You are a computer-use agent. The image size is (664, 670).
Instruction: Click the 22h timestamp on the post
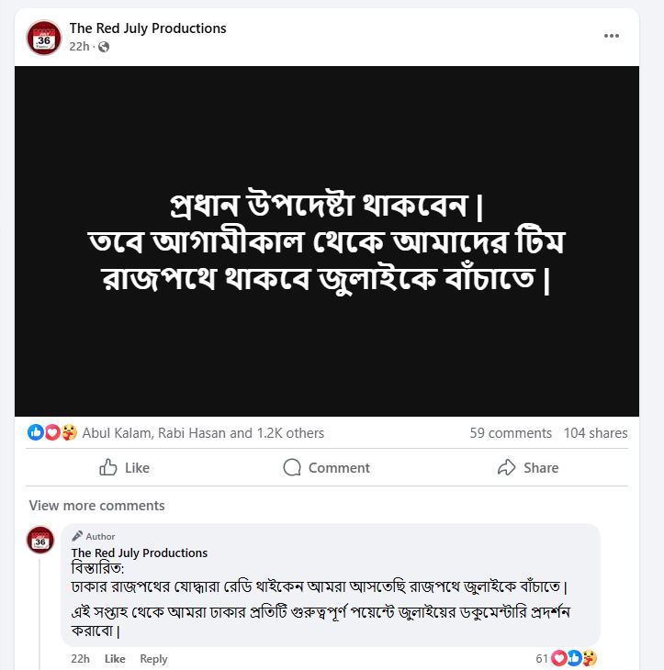click(x=79, y=46)
